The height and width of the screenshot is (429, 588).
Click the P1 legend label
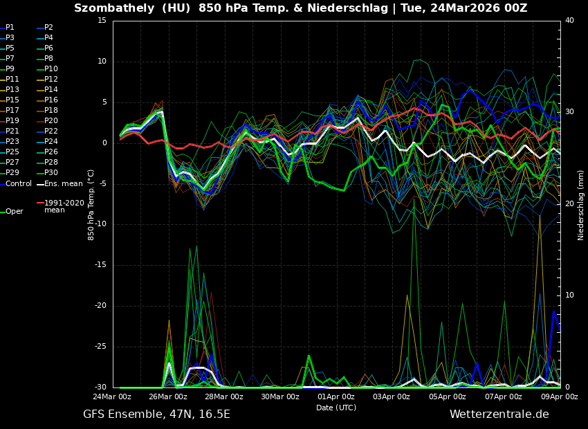10,28
